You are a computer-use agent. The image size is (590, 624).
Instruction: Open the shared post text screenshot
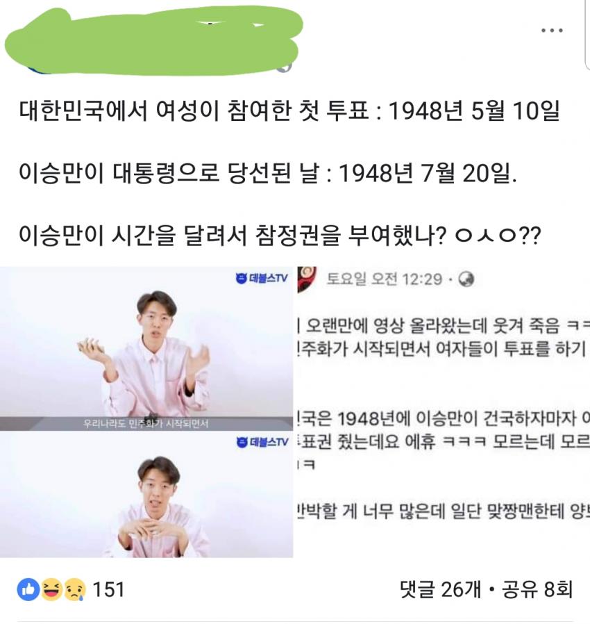(x=444, y=412)
